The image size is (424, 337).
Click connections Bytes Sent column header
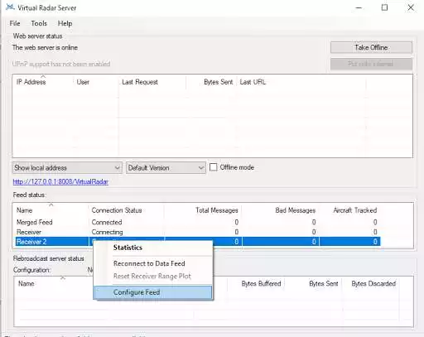point(219,82)
